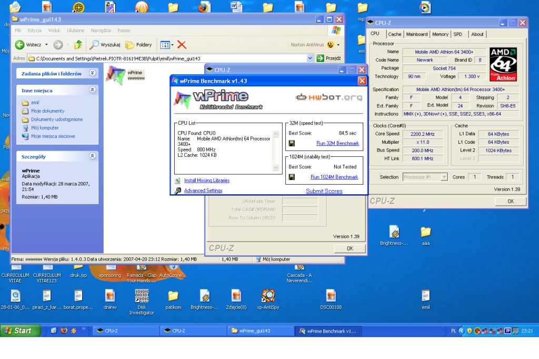Click the Wstecz back arrow icon

[x=20, y=45]
